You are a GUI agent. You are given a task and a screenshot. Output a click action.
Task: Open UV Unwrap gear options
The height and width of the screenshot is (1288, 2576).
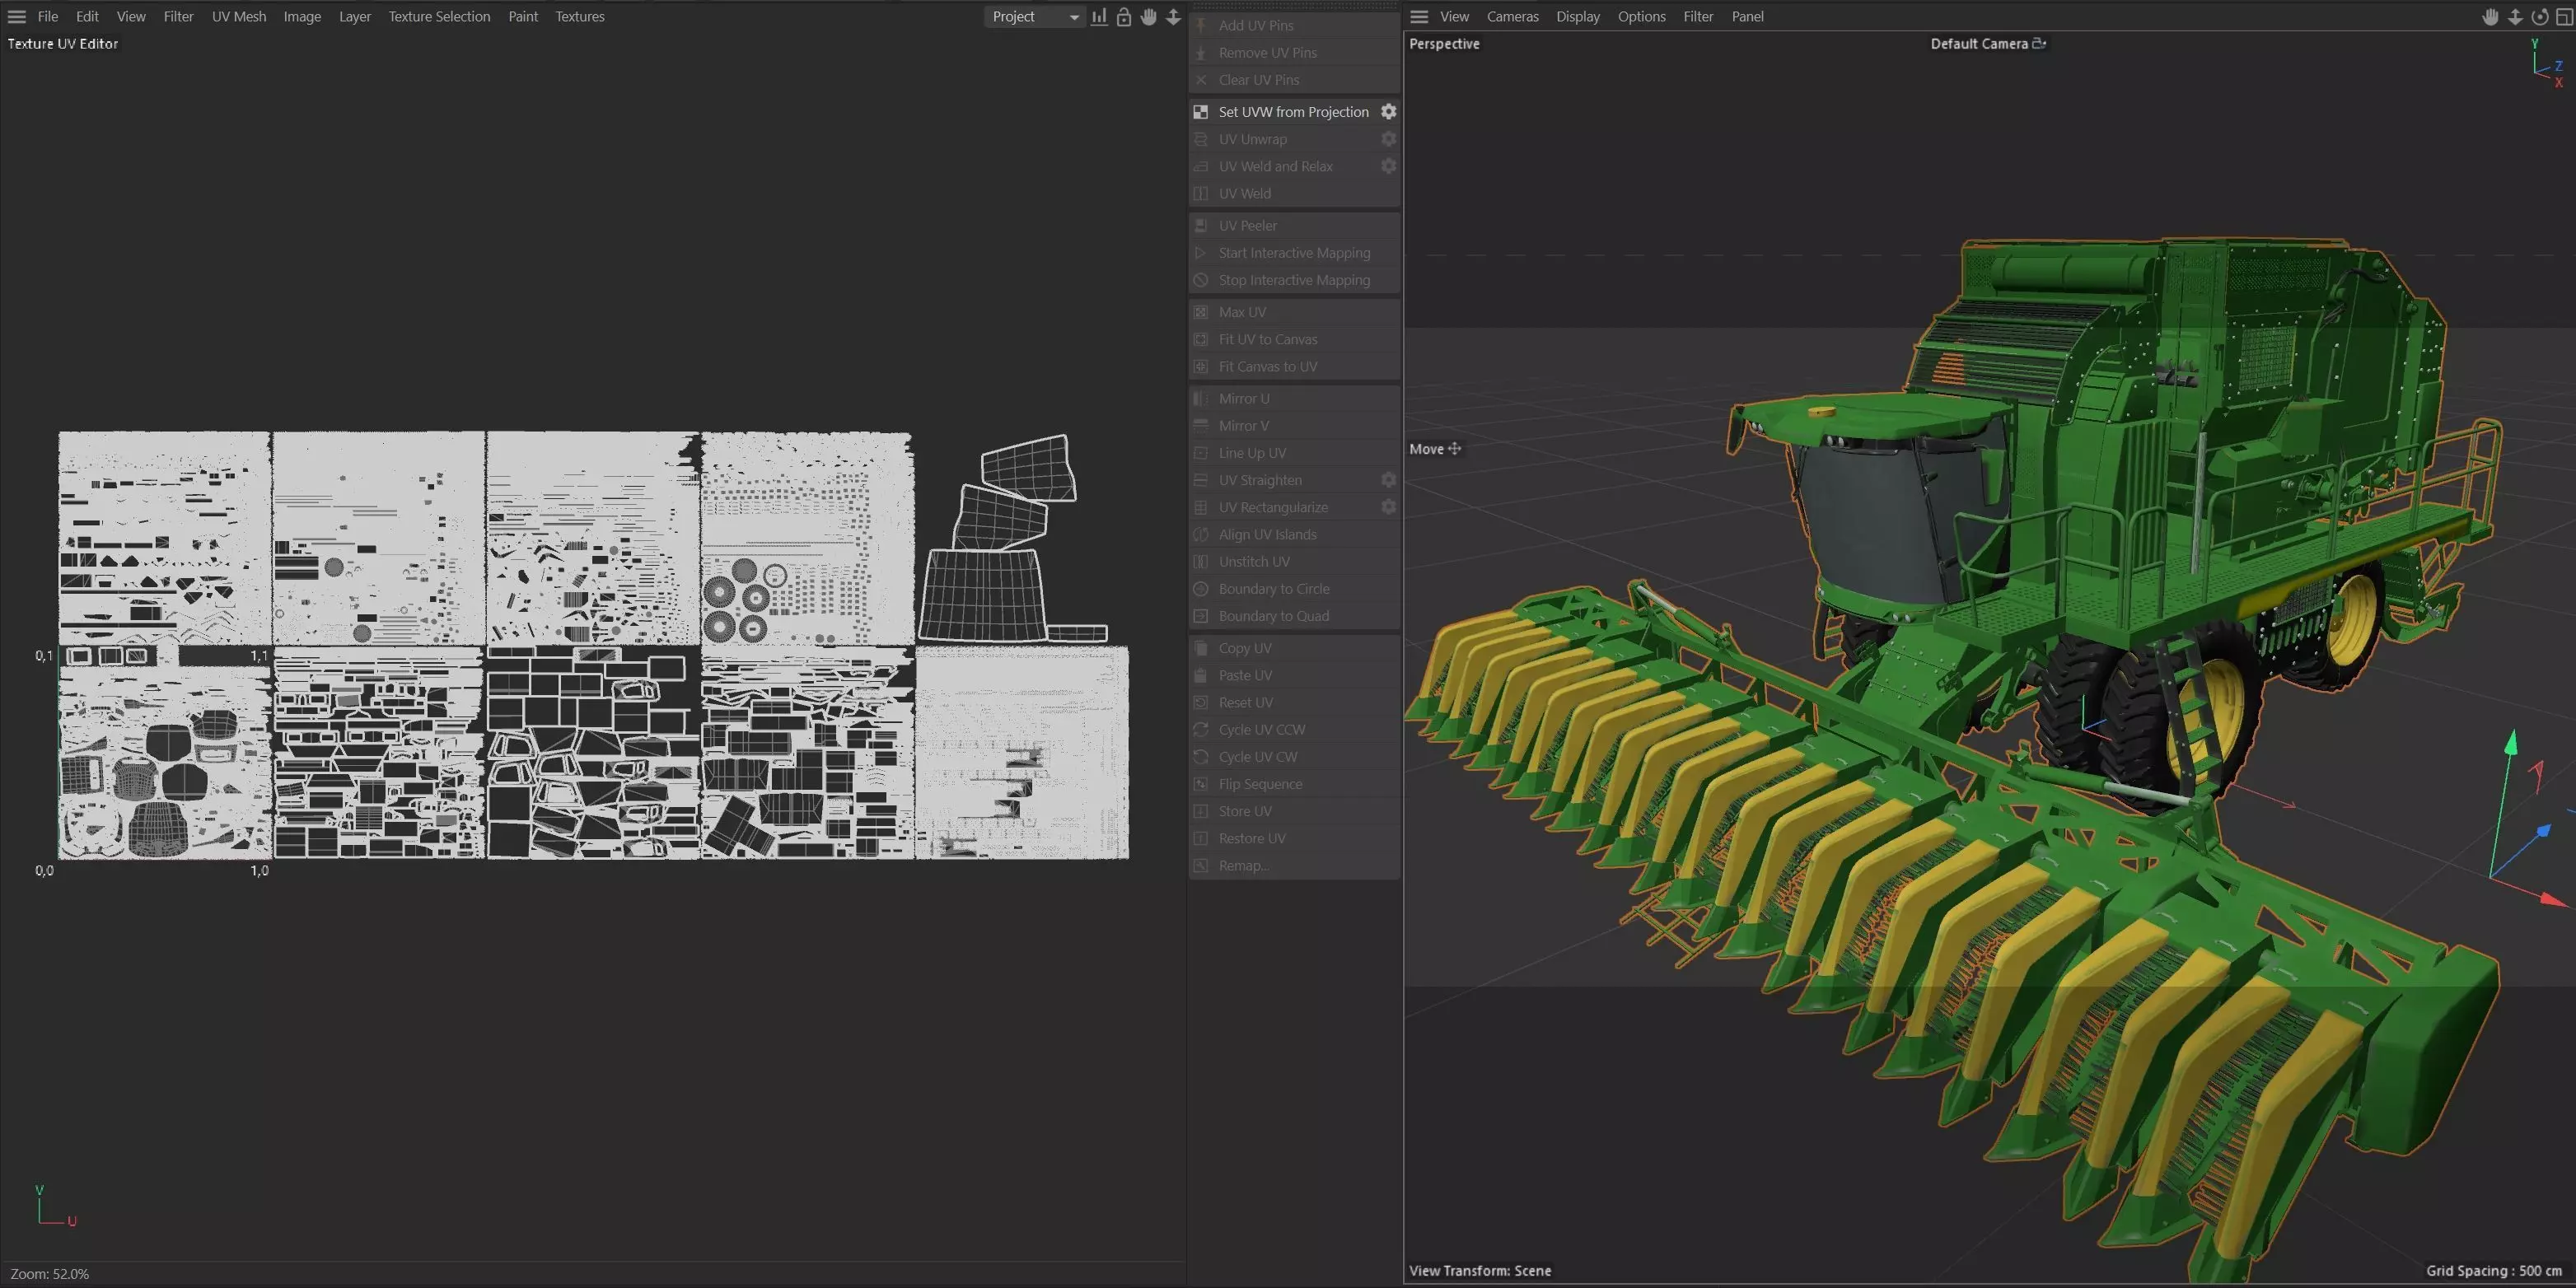1389,138
